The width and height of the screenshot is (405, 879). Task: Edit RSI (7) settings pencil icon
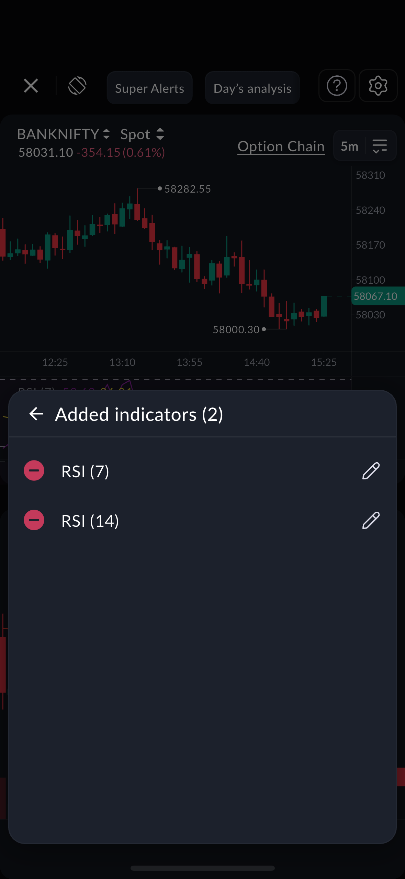pos(371,471)
